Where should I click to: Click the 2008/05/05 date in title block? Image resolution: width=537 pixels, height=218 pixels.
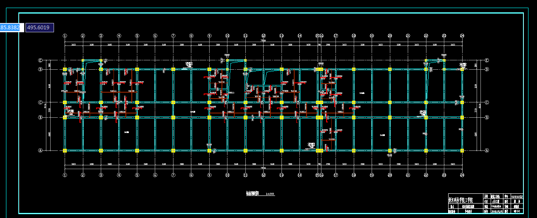pos(497,211)
